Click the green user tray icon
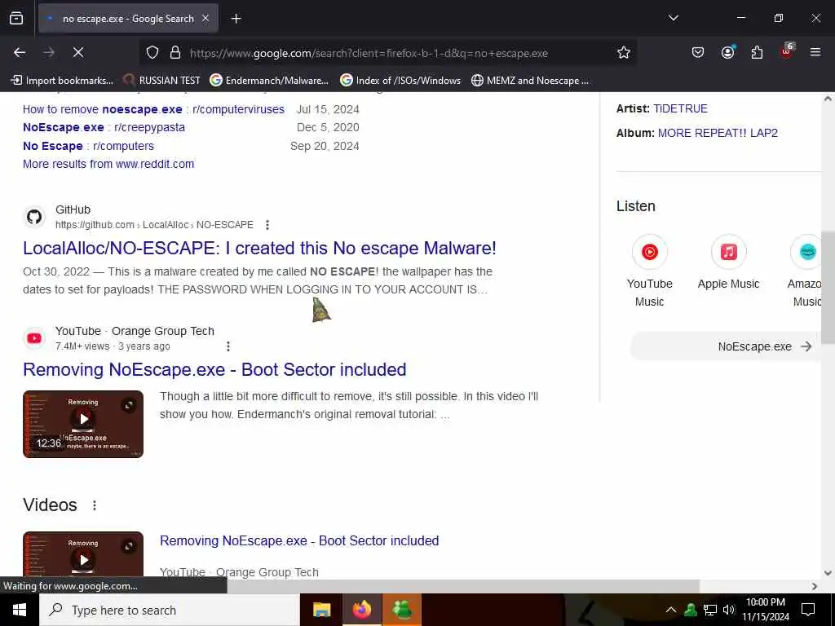 point(691,610)
